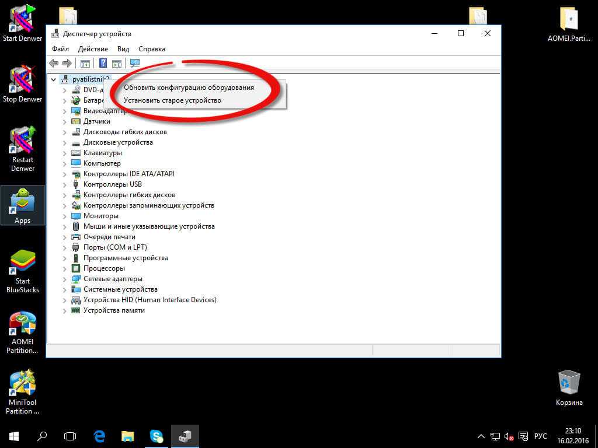Click the Forward arrow in the toolbar

(x=67, y=64)
